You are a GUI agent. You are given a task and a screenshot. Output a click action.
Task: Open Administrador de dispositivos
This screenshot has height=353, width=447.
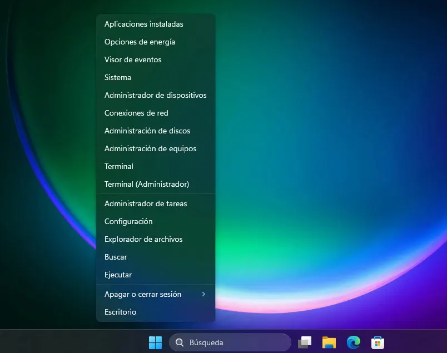156,95
